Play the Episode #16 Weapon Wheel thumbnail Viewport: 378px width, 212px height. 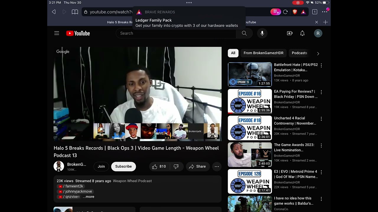tap(250, 101)
